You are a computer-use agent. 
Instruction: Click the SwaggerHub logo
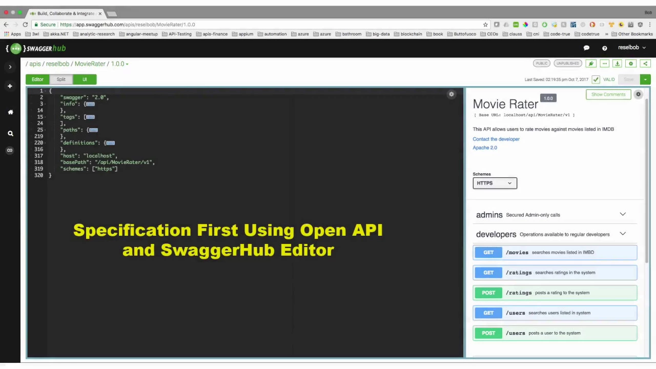(36, 48)
